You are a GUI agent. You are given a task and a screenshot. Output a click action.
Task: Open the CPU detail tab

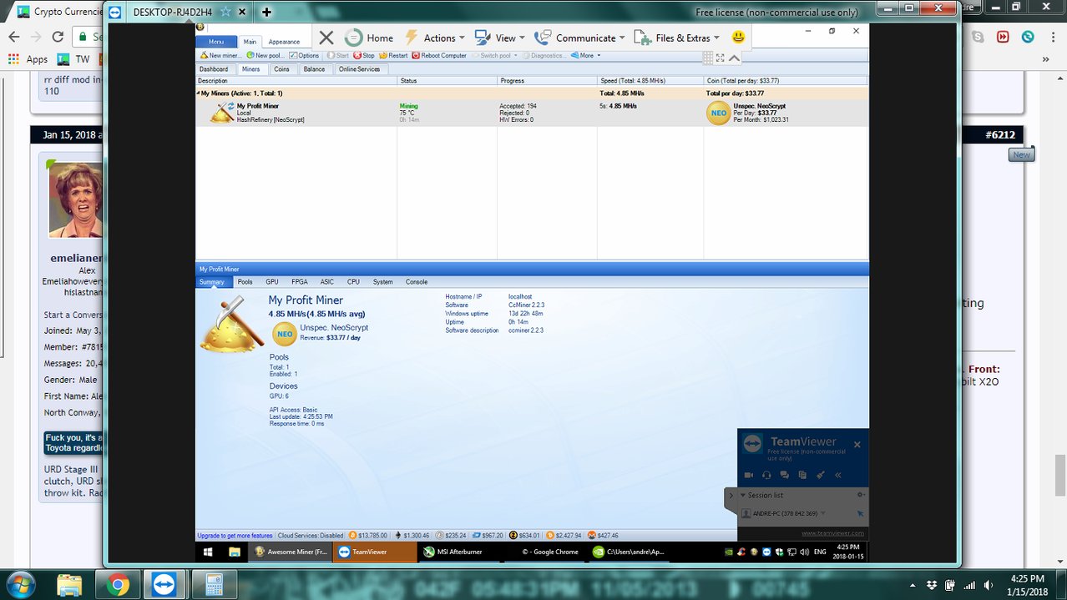point(353,282)
